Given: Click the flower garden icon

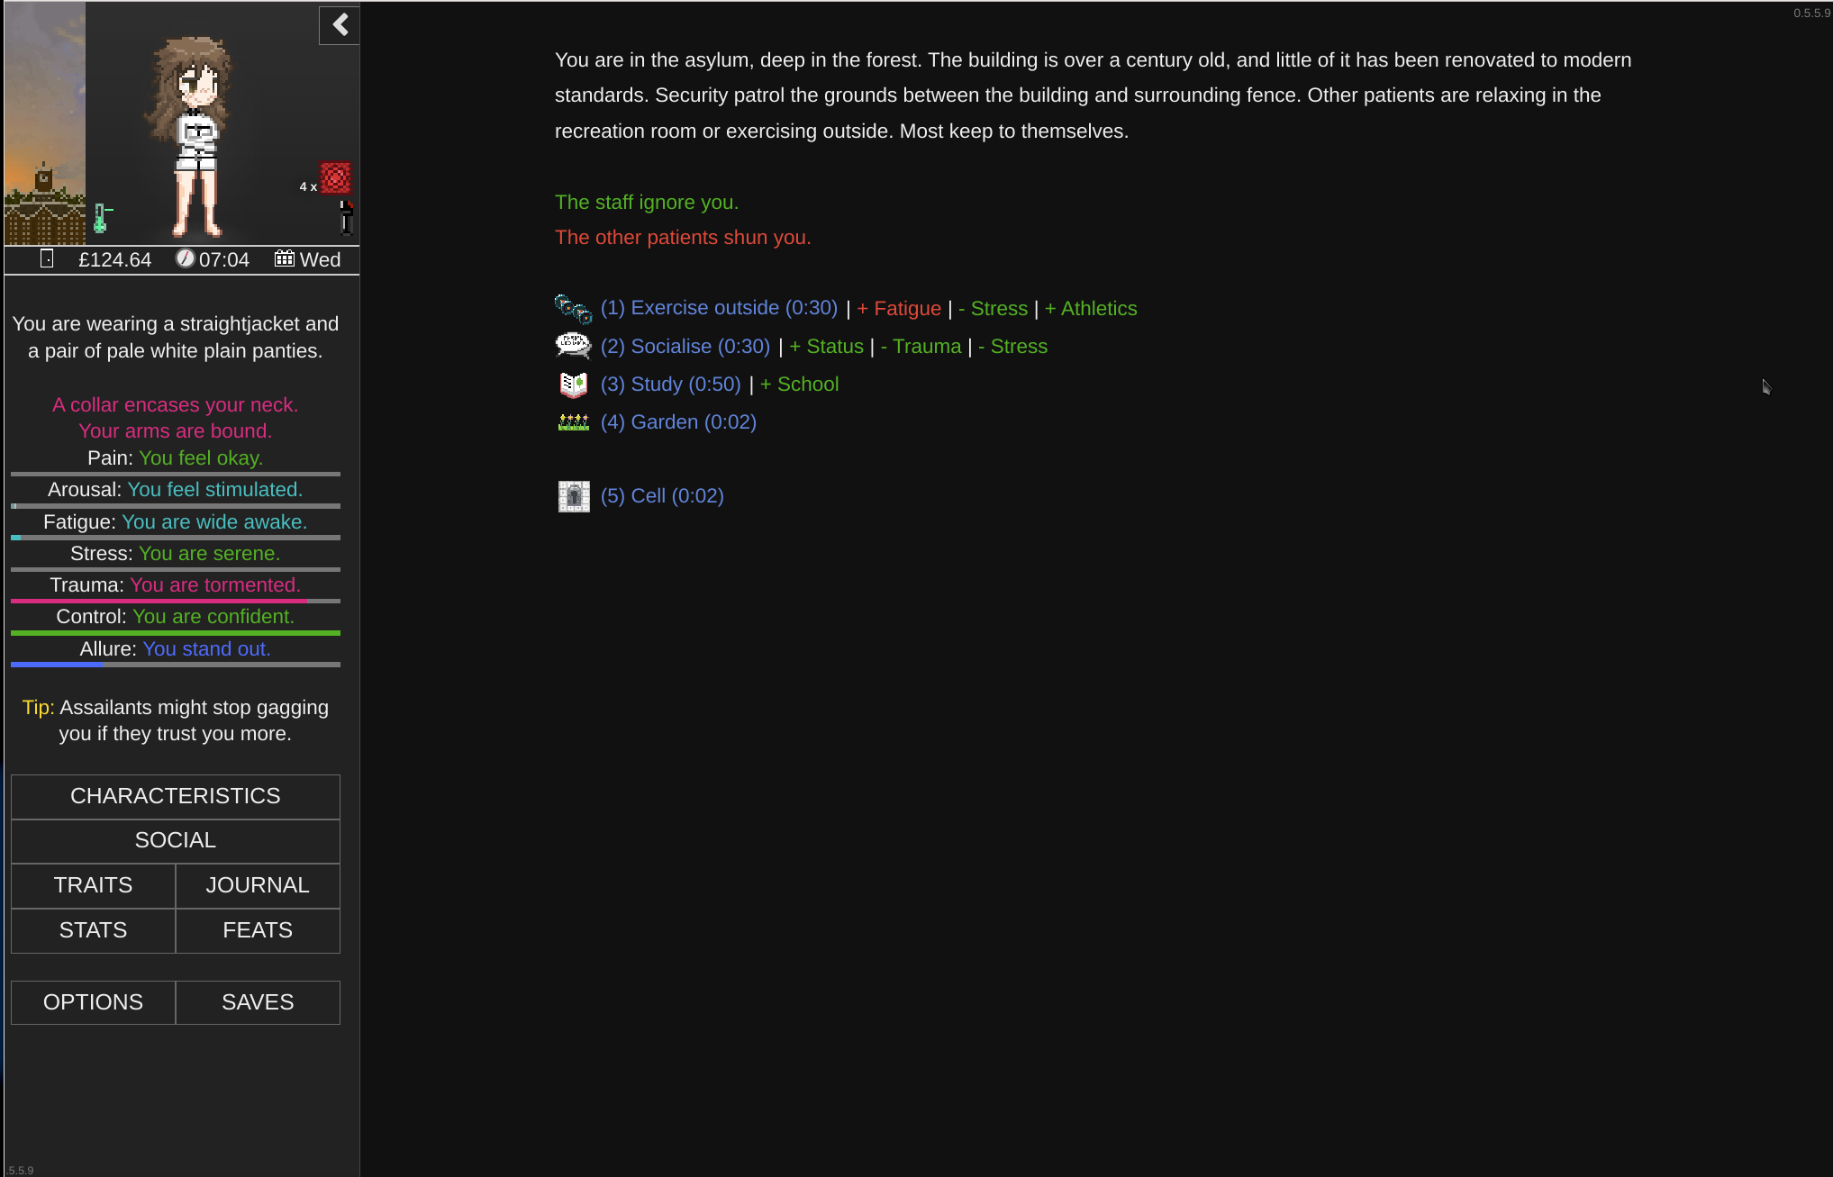Looking at the screenshot, I should click(573, 422).
